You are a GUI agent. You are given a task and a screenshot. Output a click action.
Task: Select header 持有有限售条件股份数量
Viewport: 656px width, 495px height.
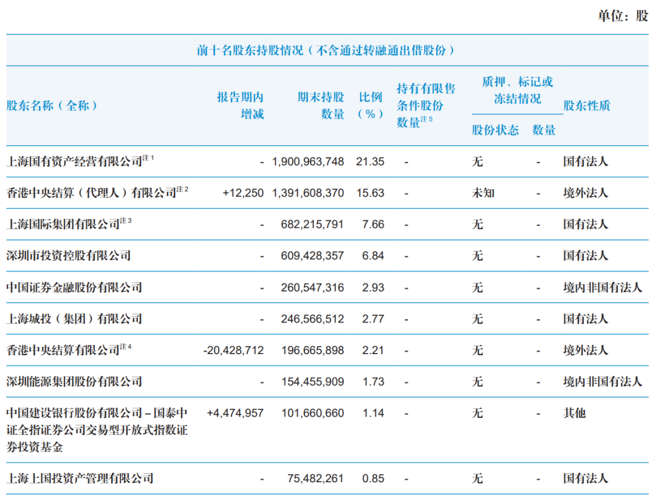point(426,106)
